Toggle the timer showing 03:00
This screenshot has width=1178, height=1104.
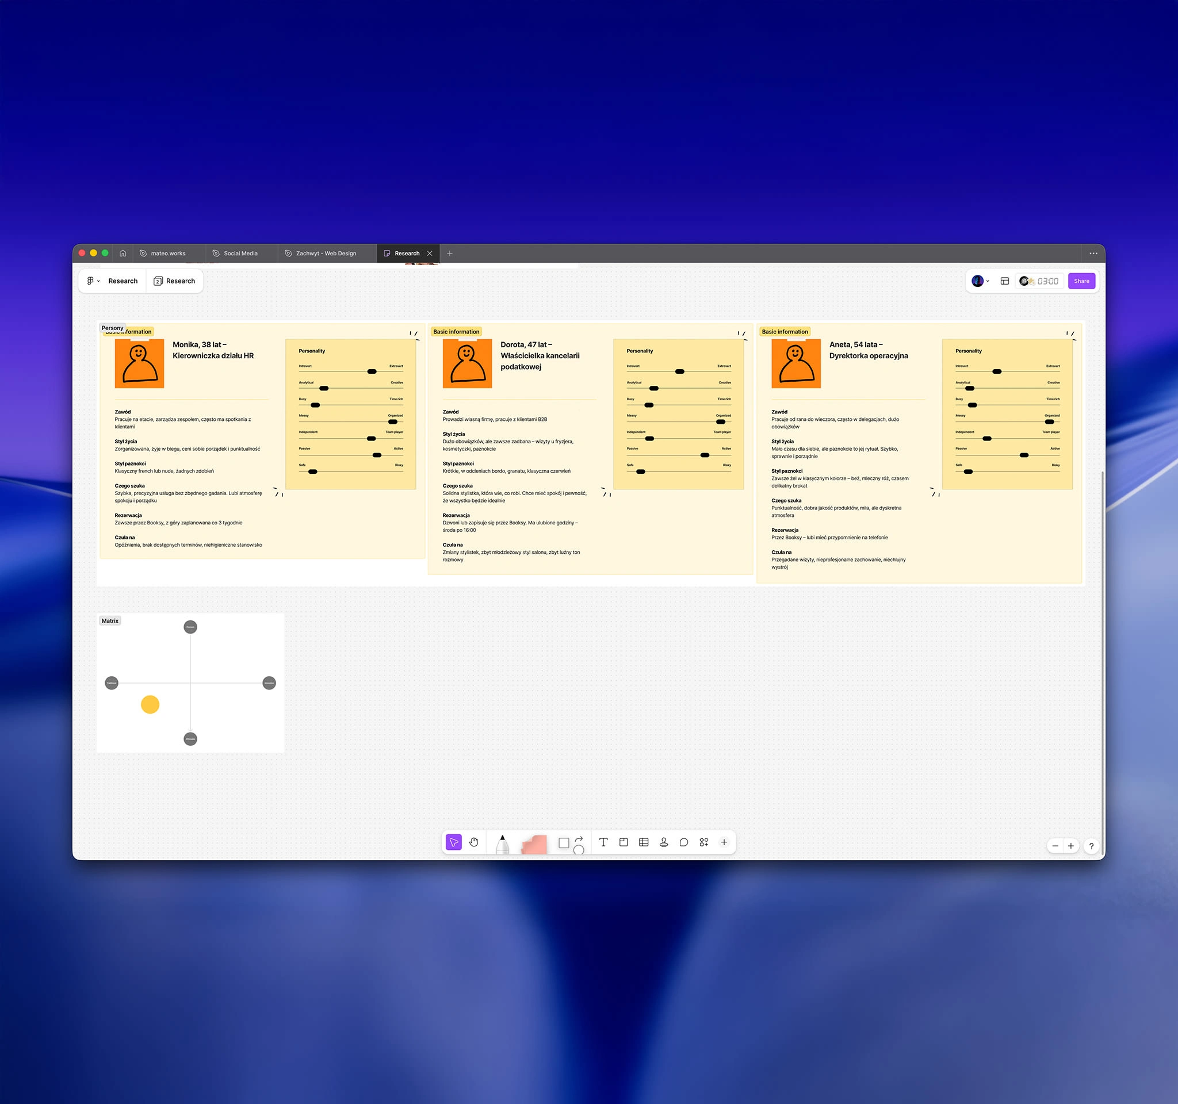(x=1047, y=281)
